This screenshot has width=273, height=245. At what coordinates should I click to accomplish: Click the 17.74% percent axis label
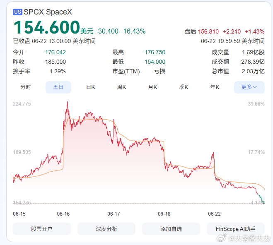(256, 152)
